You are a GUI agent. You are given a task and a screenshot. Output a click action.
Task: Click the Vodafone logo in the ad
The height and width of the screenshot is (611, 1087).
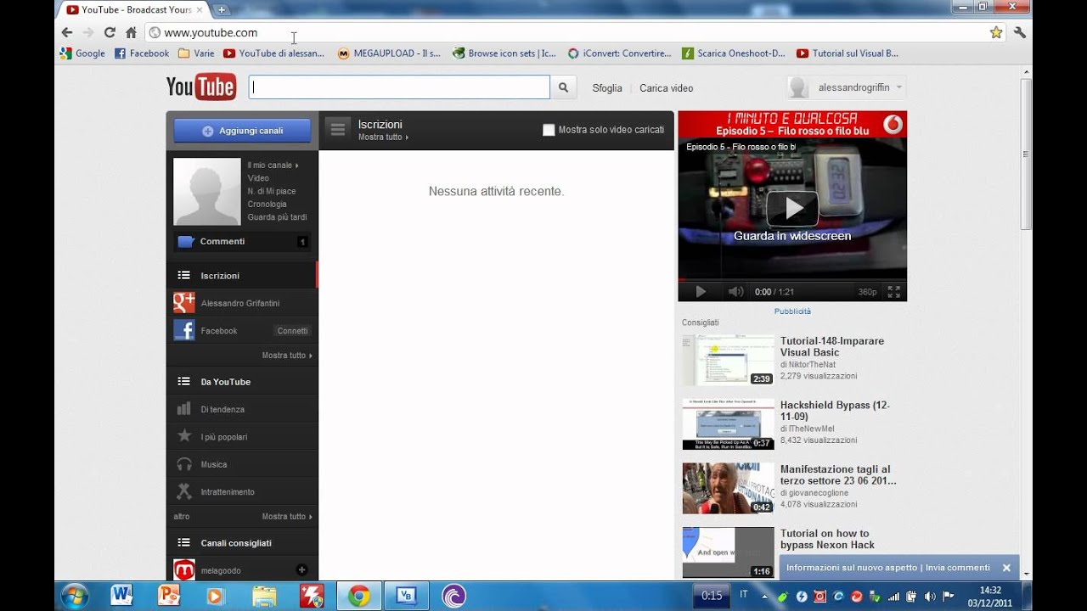(893, 125)
